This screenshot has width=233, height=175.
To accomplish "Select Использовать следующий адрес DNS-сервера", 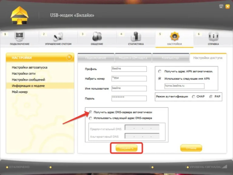I will tap(90, 118).
